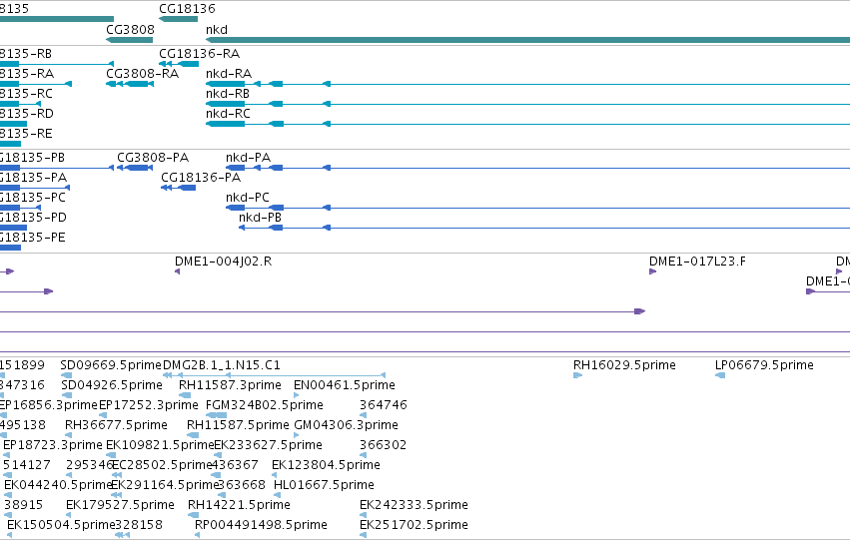
Task: Click the RH16029.5prime arrow glyph
Action: click(578, 375)
